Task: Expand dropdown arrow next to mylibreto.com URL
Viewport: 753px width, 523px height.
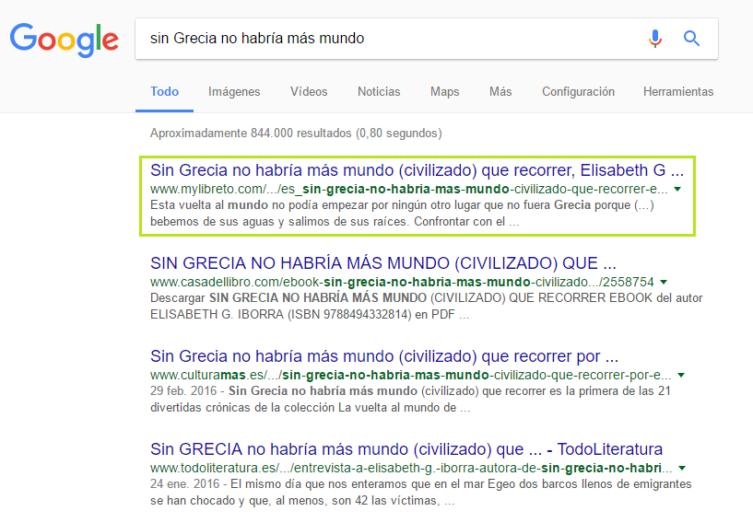Action: pos(677,189)
